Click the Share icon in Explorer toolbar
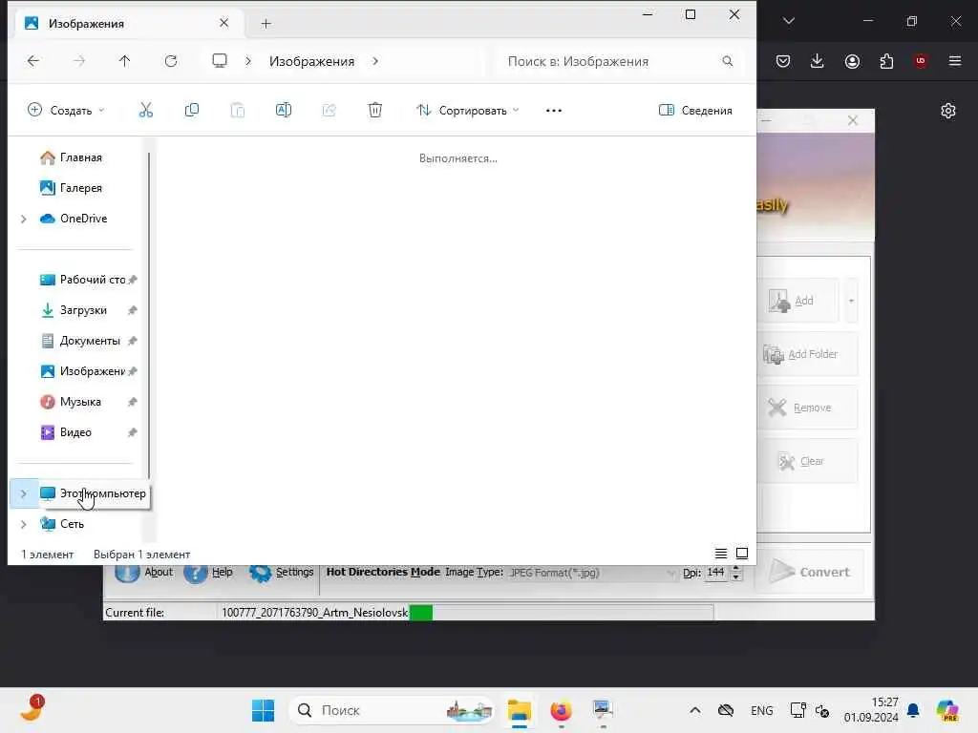The height and width of the screenshot is (733, 978). [x=330, y=111]
